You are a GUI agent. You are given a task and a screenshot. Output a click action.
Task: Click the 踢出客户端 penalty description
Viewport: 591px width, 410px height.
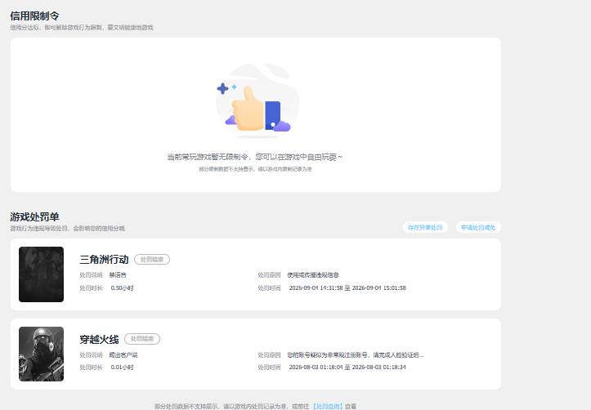(x=123, y=355)
